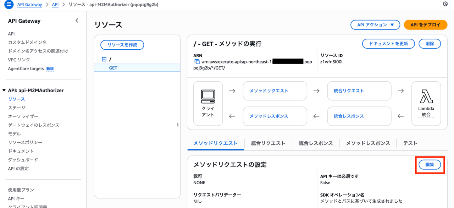Screen dimensions: 454x208
Task: Switch to the 統合リクエスト tab
Action: 268,143
